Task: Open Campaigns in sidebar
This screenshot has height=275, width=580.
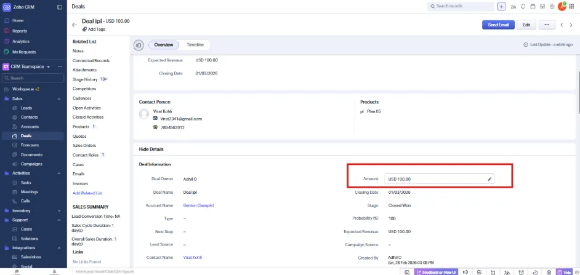Action: 31,164
